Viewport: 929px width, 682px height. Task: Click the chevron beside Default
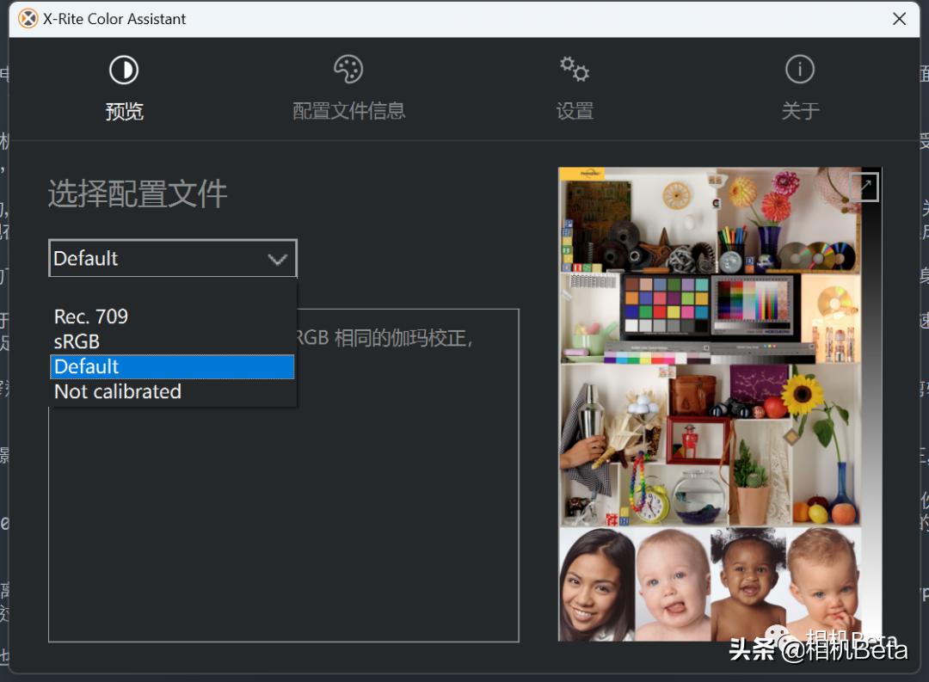pos(277,258)
